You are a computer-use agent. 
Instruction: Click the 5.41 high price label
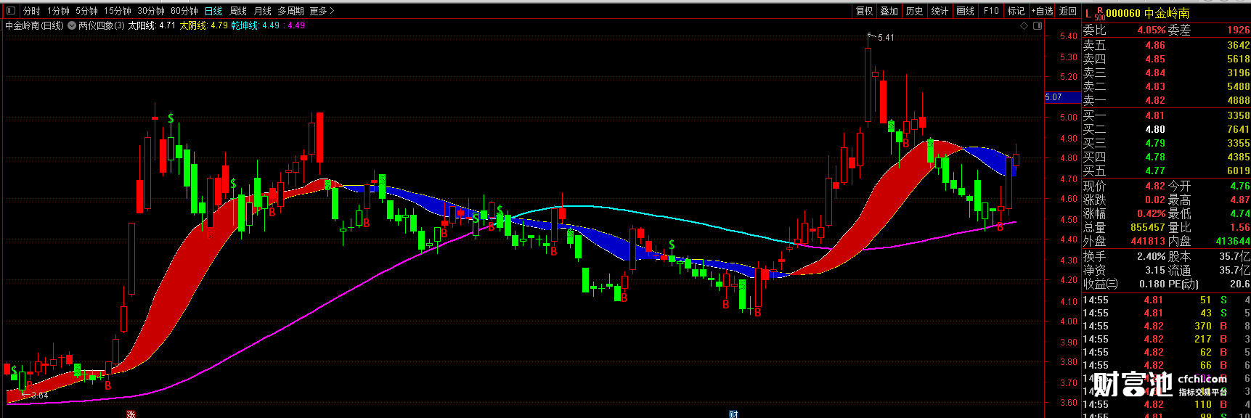click(886, 37)
